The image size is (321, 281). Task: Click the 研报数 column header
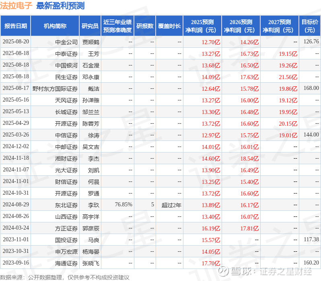(145, 26)
